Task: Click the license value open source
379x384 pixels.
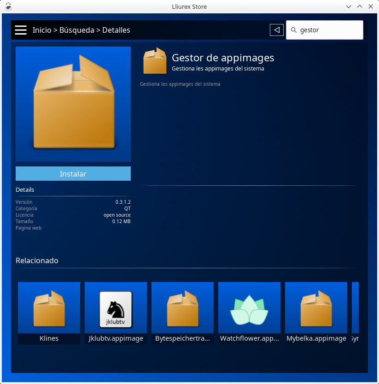Action: click(x=117, y=215)
